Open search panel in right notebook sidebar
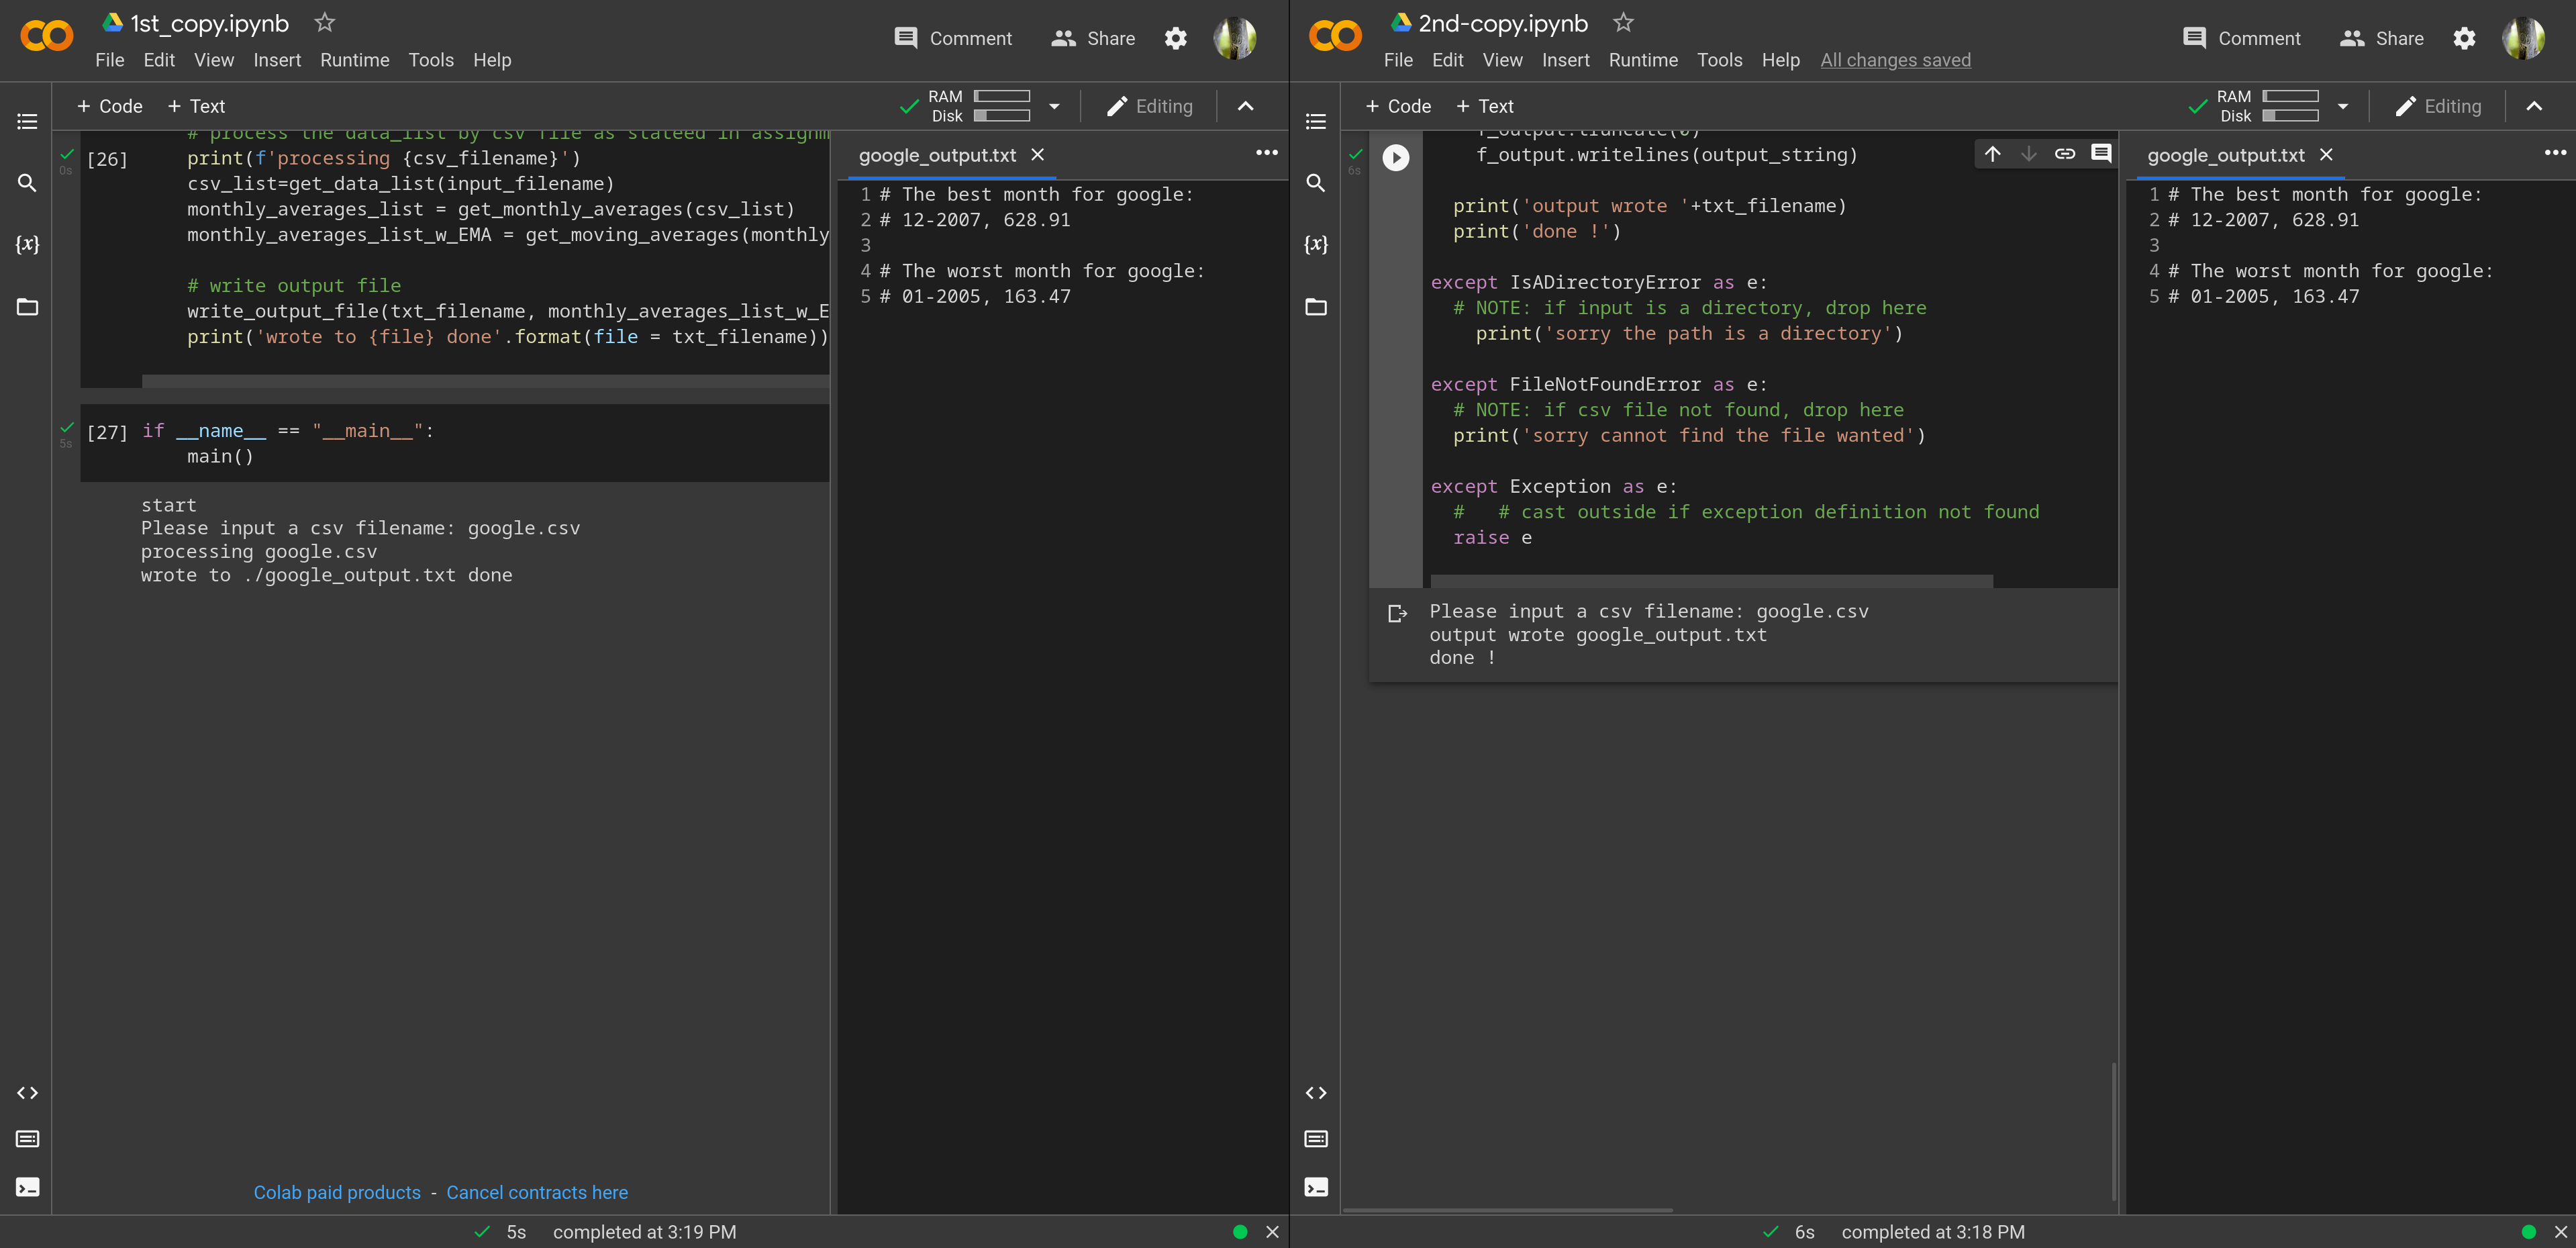Viewport: 2576px width, 1248px height. tap(1316, 183)
